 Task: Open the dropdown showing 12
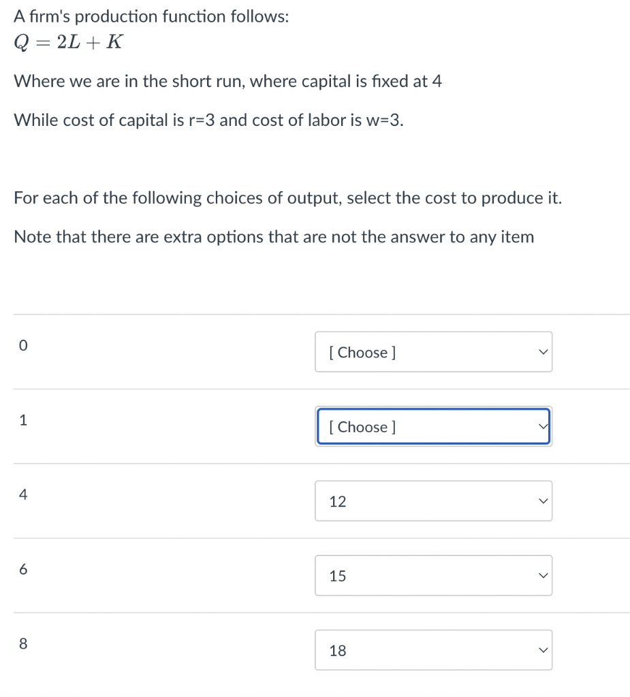click(433, 500)
